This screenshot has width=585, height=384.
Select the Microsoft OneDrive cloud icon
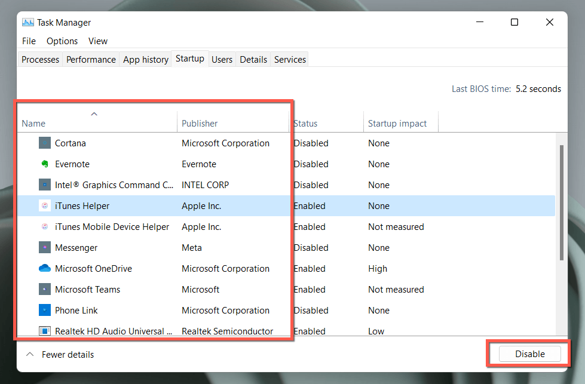pos(45,269)
